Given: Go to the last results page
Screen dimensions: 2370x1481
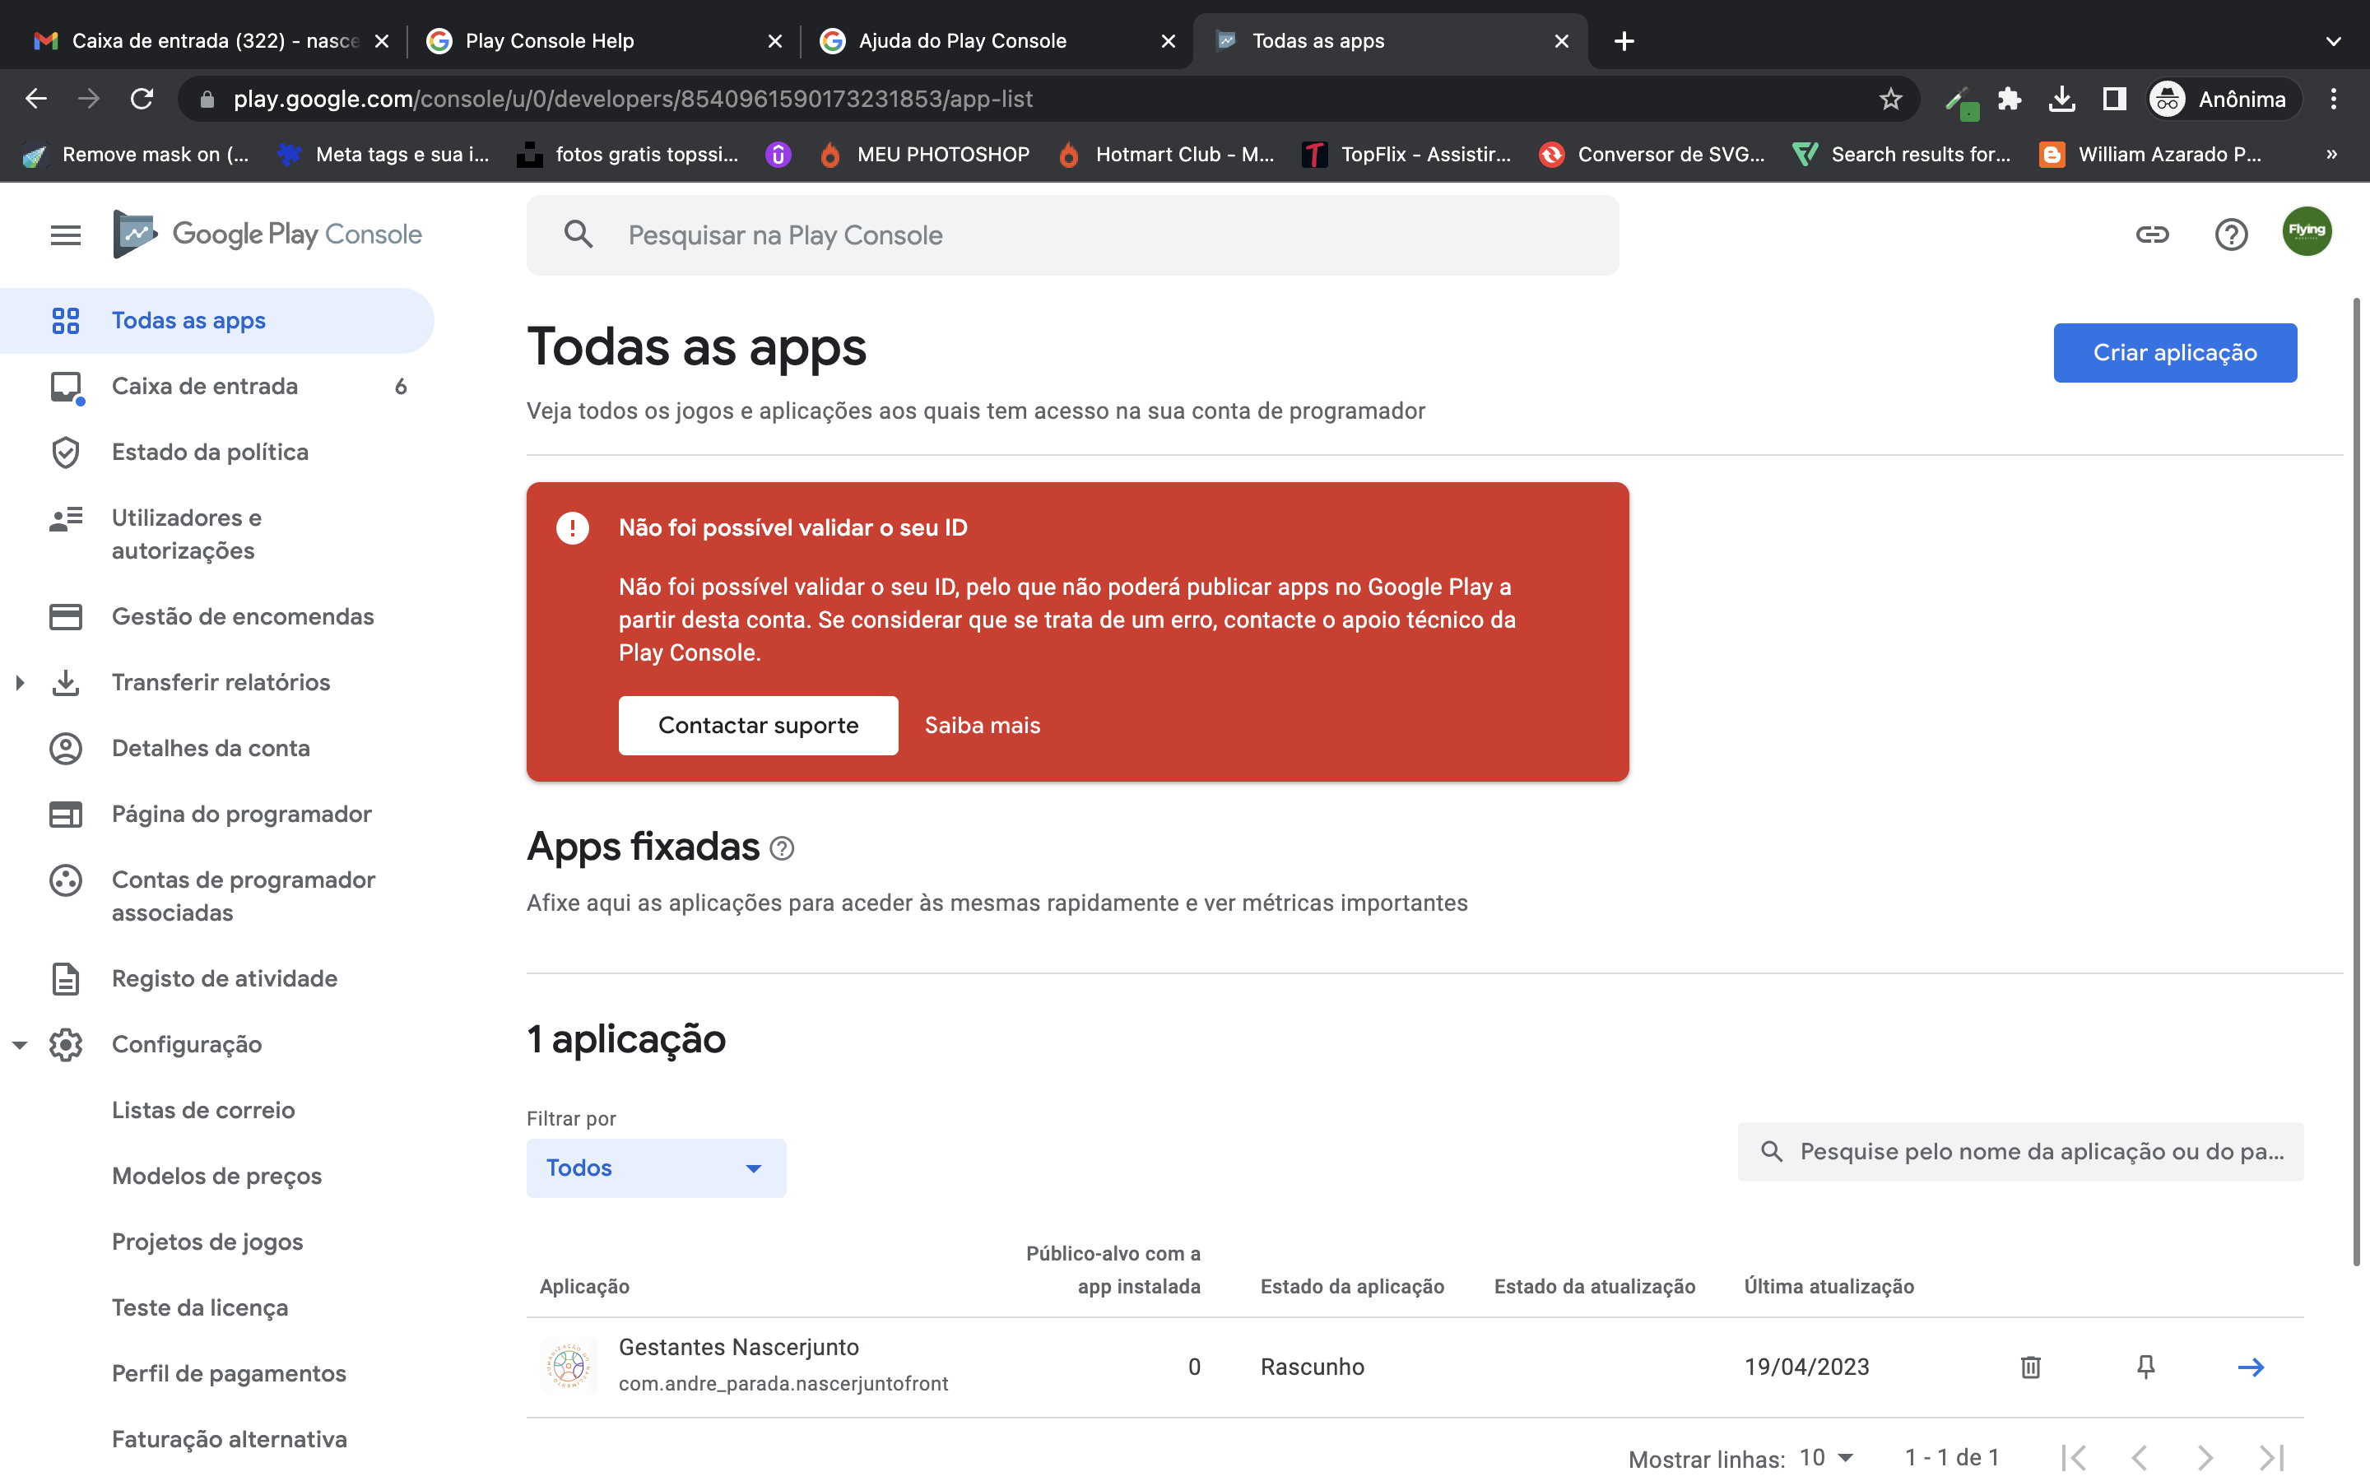Looking at the screenshot, I should [2272, 1457].
